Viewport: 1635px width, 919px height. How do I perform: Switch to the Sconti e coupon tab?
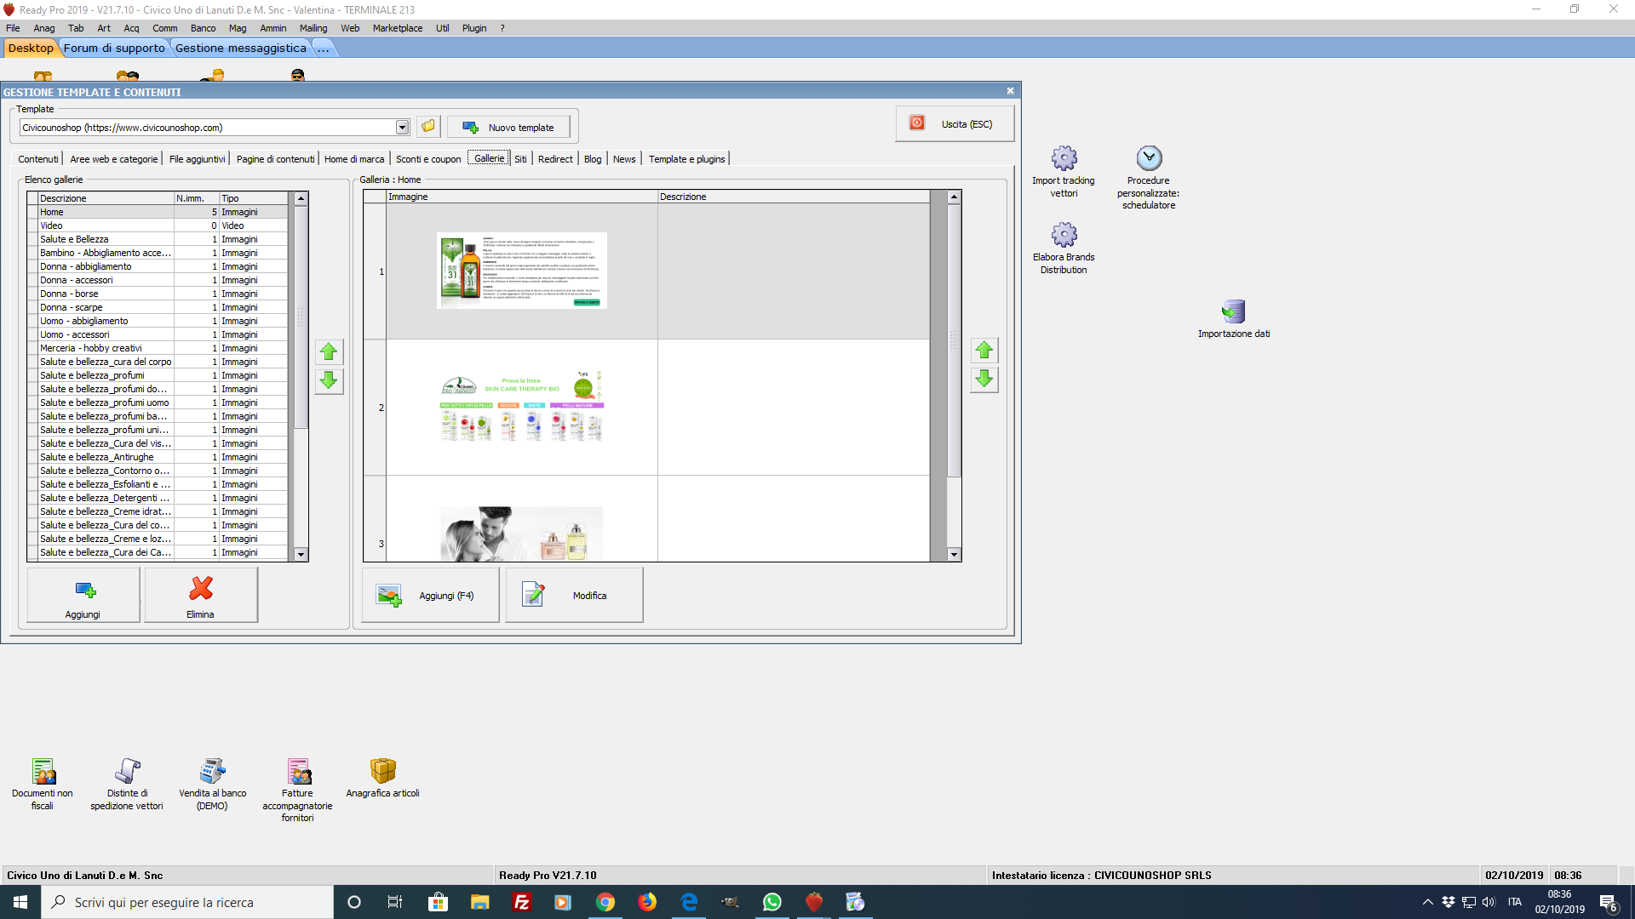[428, 159]
